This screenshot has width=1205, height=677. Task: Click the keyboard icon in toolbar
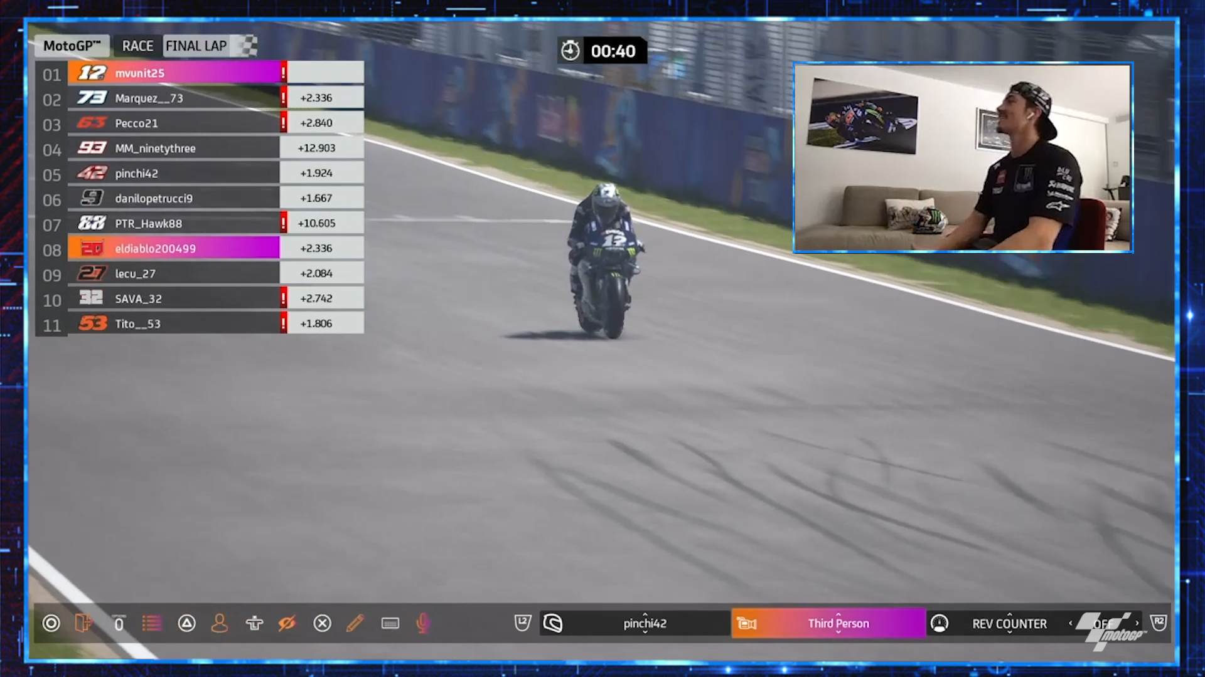pos(390,623)
